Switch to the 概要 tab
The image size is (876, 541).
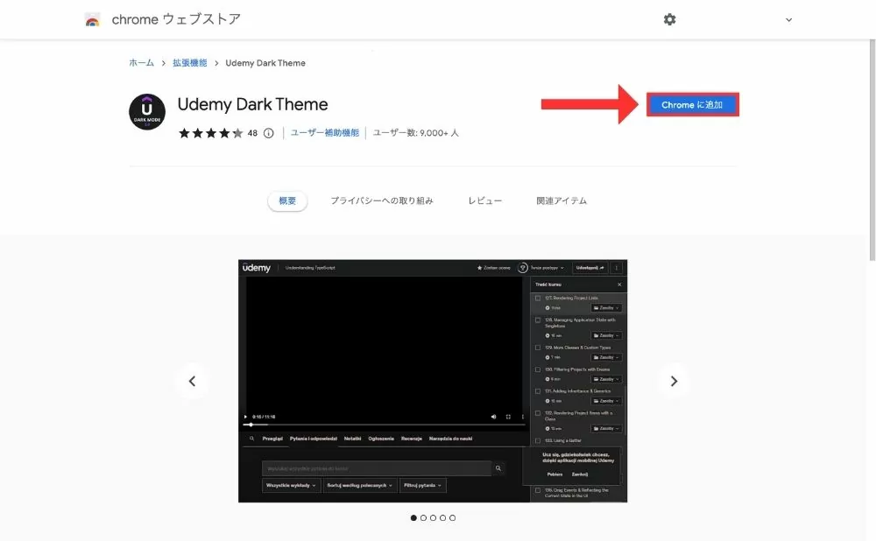(287, 200)
